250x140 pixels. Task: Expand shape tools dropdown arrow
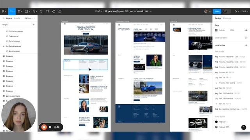(29, 11)
